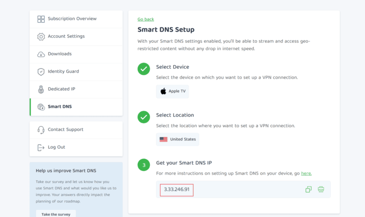Follow the Go back link
Viewport: 365px width, 217px height.
pyautogui.click(x=145, y=20)
